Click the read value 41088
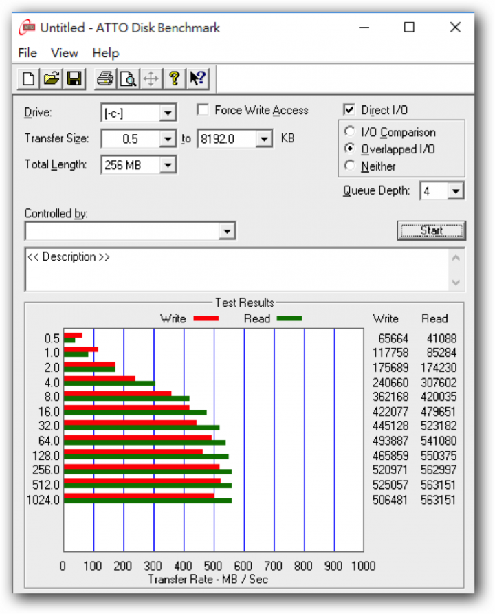Viewport: 495px width, 614px height. pos(441,338)
